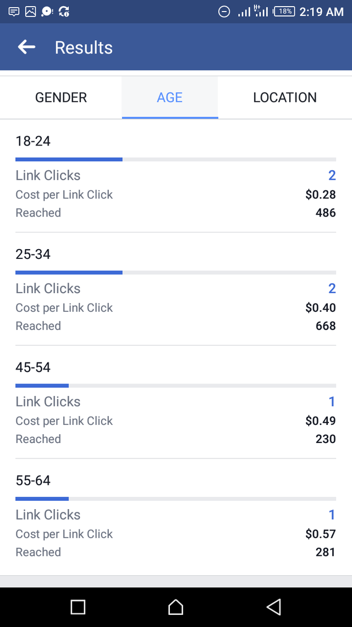
Task: Tap the Android home button
Action: pyautogui.click(x=175, y=607)
